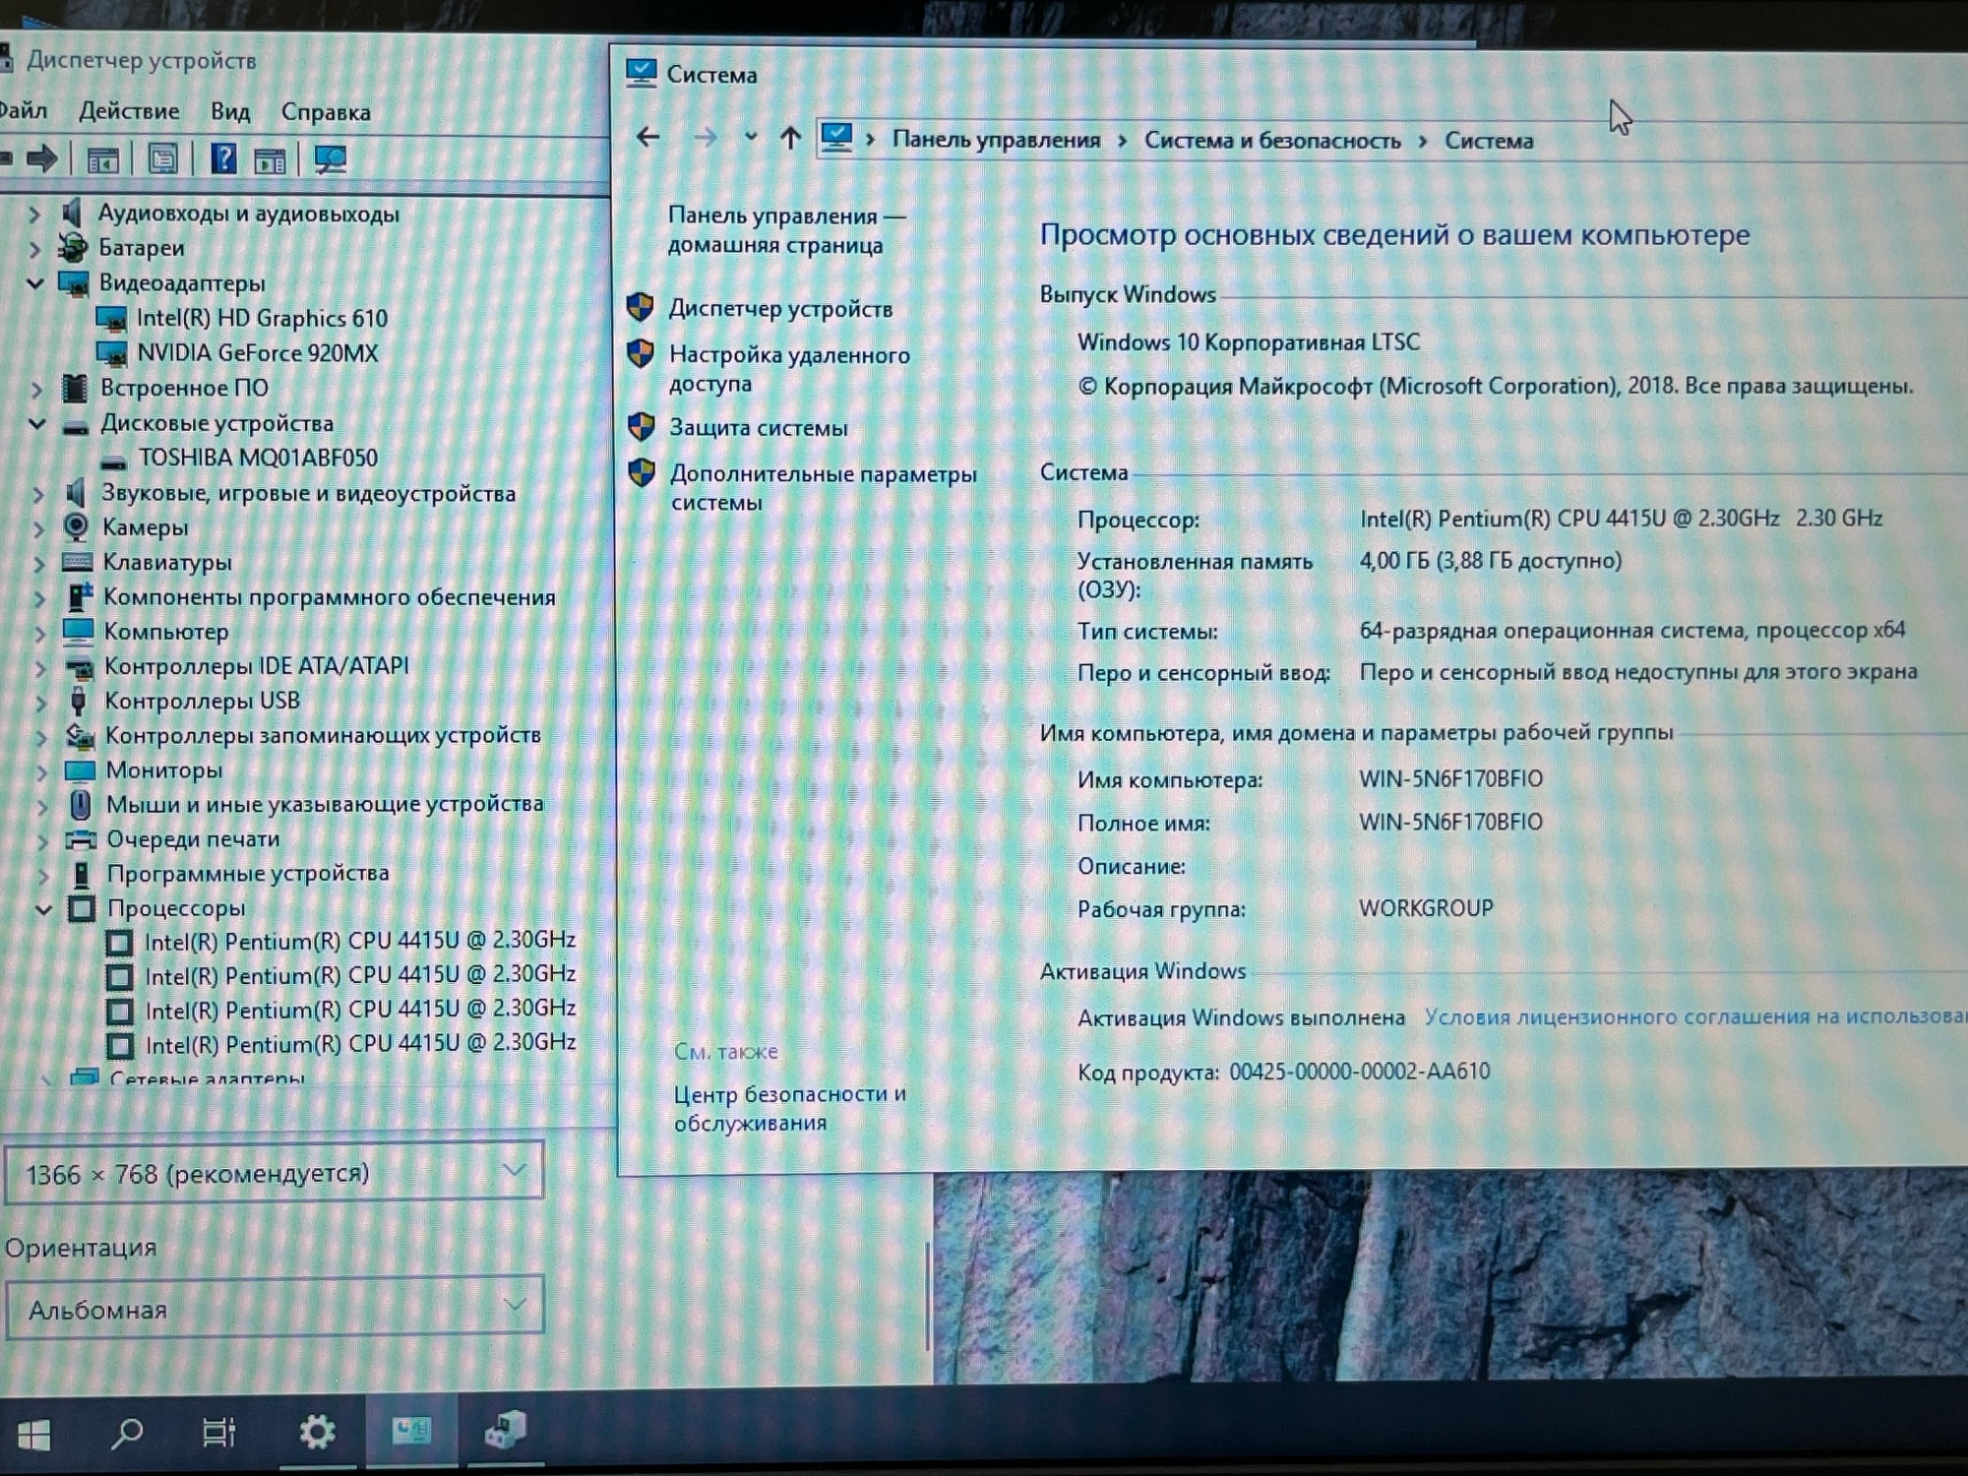Click the Батареи battery icon
Viewport: 1968px width, 1476px height.
[73, 248]
